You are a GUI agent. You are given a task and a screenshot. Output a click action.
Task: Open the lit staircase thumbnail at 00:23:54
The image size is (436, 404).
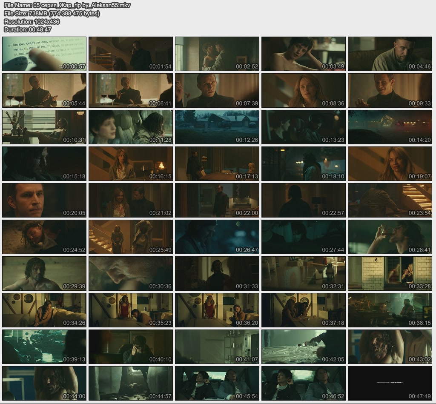pyautogui.click(x=390, y=200)
